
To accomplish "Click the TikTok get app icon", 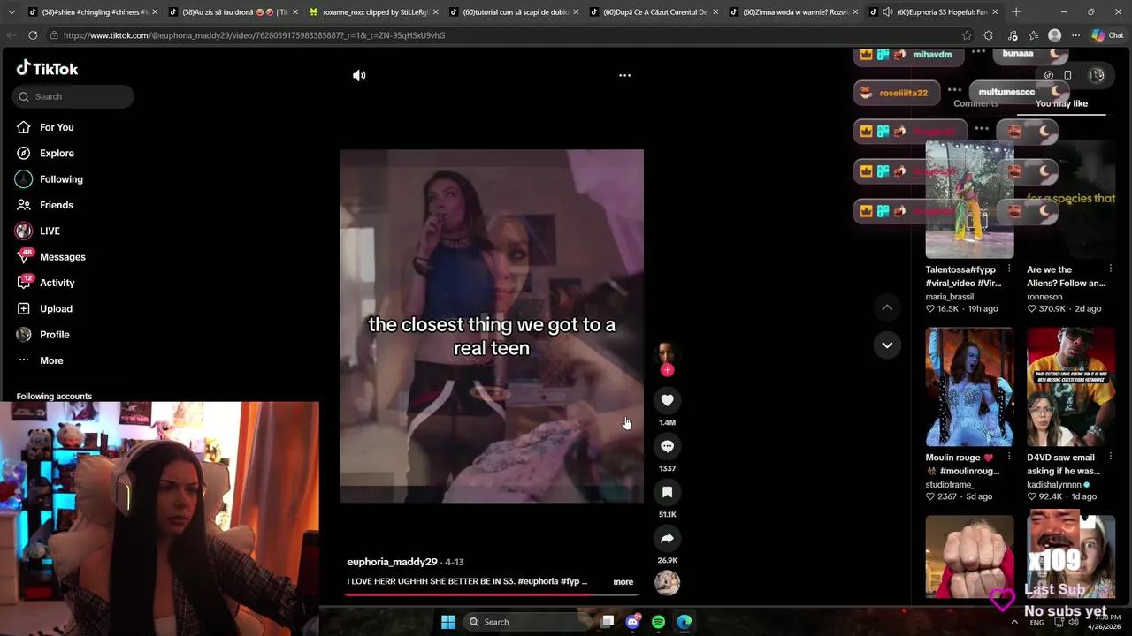I will (1067, 76).
